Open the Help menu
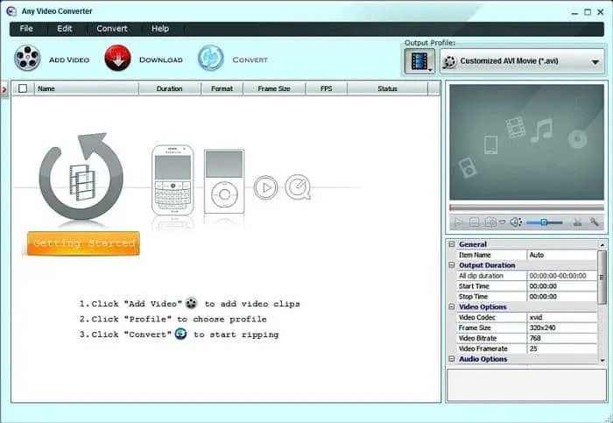The height and width of the screenshot is (423, 613). pyautogui.click(x=160, y=29)
